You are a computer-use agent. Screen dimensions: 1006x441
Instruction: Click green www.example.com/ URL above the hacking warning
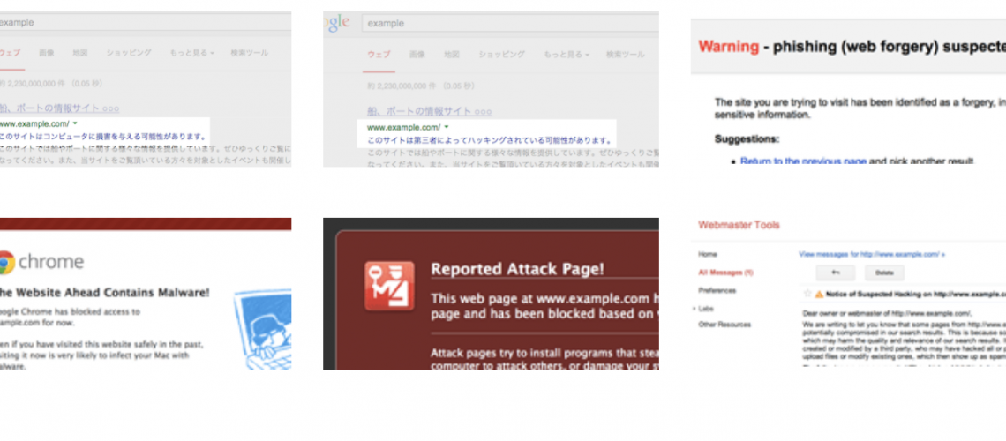(403, 127)
